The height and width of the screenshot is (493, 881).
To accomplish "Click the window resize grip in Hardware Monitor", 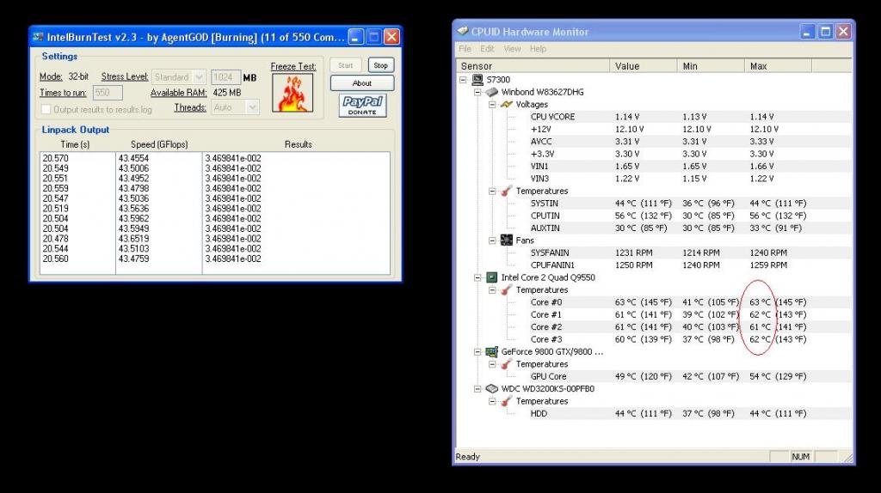I will [847, 458].
